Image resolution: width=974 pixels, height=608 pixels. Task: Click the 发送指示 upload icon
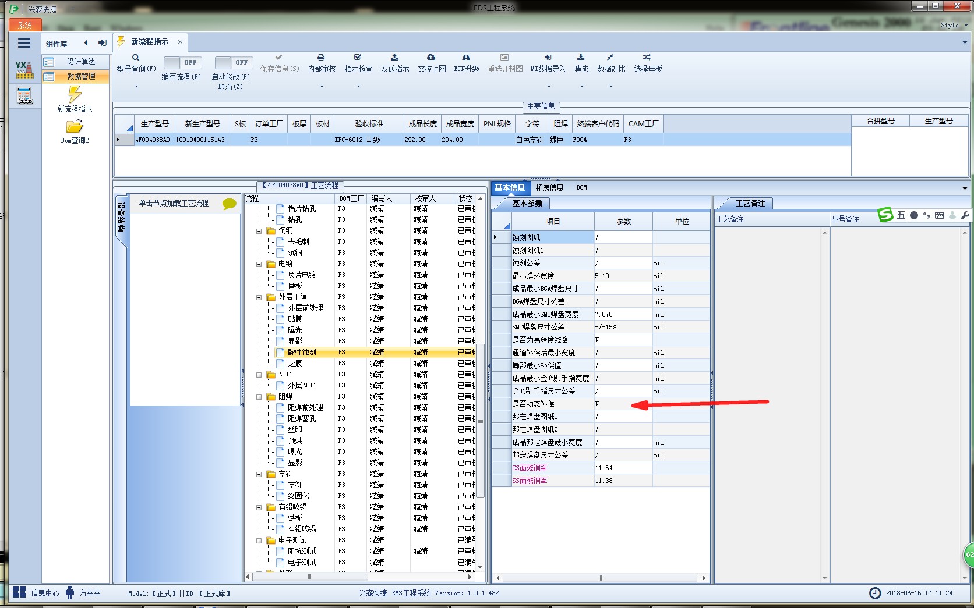point(394,57)
